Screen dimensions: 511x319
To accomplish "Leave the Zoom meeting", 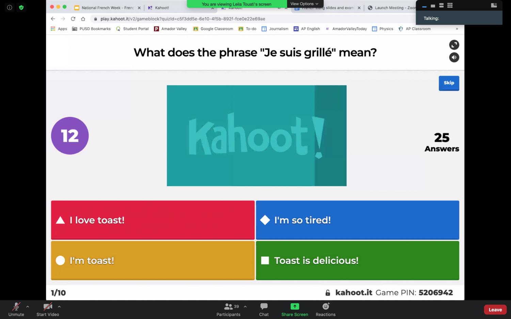I will [495, 309].
